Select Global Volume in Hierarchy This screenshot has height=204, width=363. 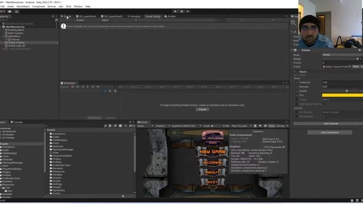[x=16, y=42]
